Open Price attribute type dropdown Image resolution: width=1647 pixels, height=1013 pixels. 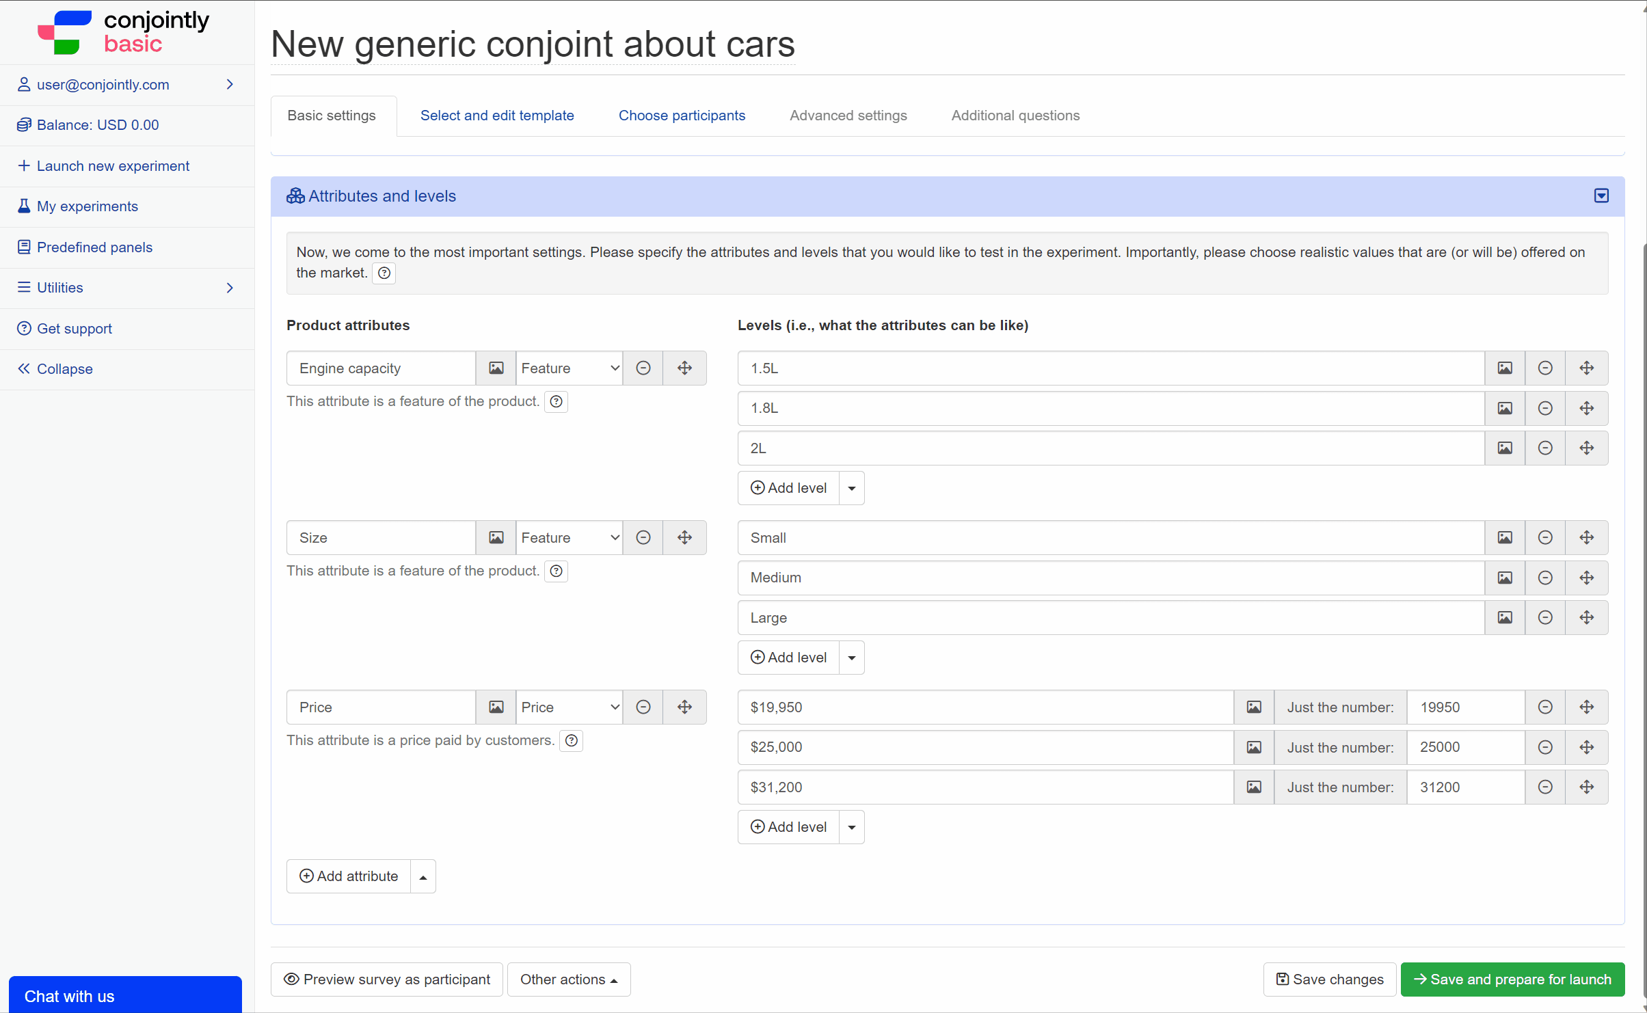569,707
